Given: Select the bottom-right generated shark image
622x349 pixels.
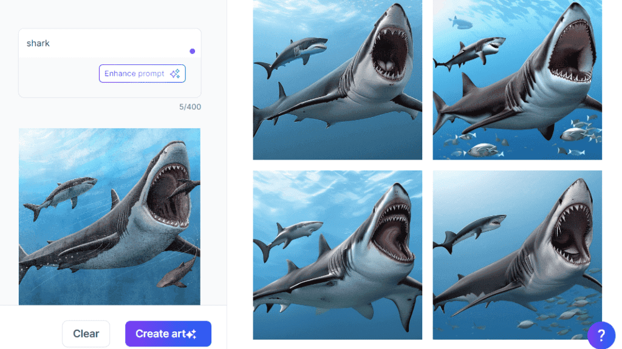Looking at the screenshot, I should 517,255.
